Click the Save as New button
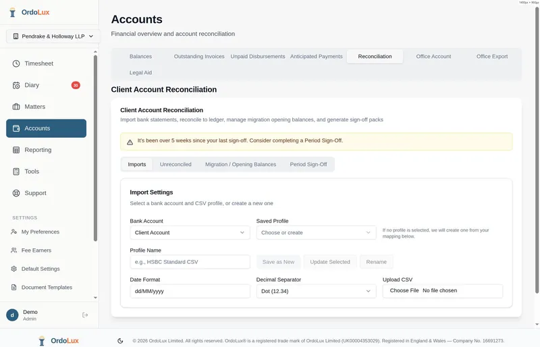 pyautogui.click(x=278, y=262)
